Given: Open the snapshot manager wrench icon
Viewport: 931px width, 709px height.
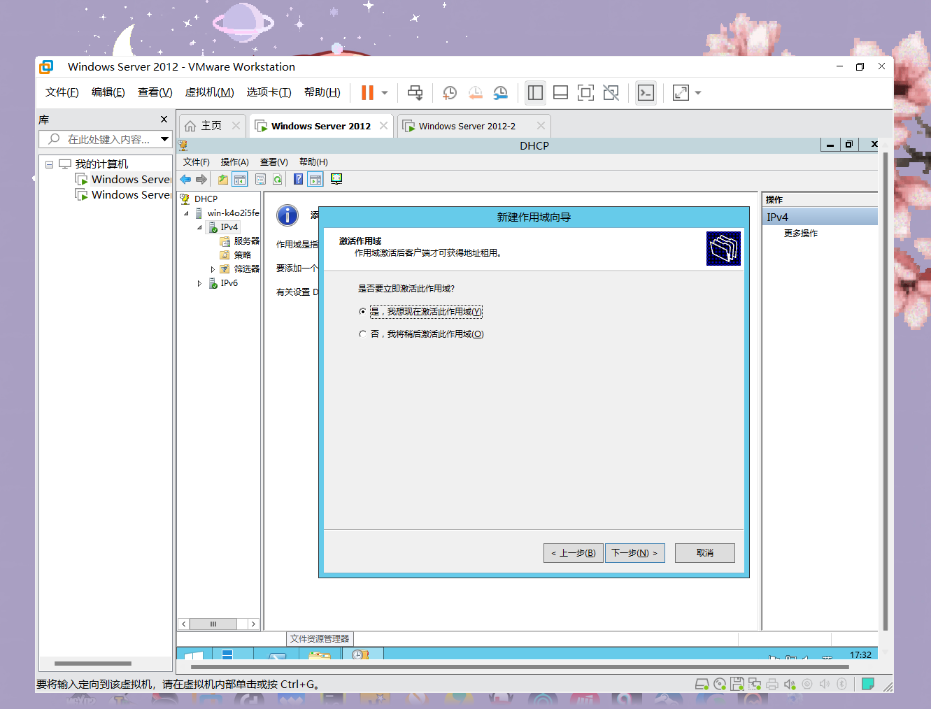Looking at the screenshot, I should (501, 92).
